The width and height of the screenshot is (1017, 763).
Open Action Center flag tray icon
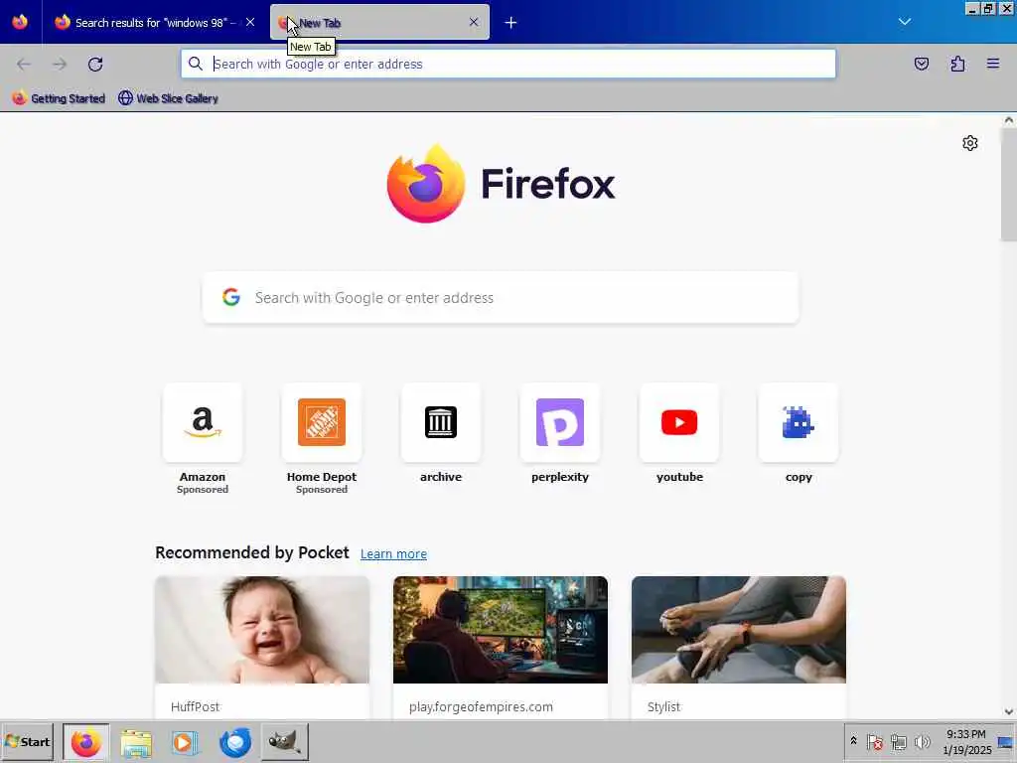pyautogui.click(x=874, y=741)
